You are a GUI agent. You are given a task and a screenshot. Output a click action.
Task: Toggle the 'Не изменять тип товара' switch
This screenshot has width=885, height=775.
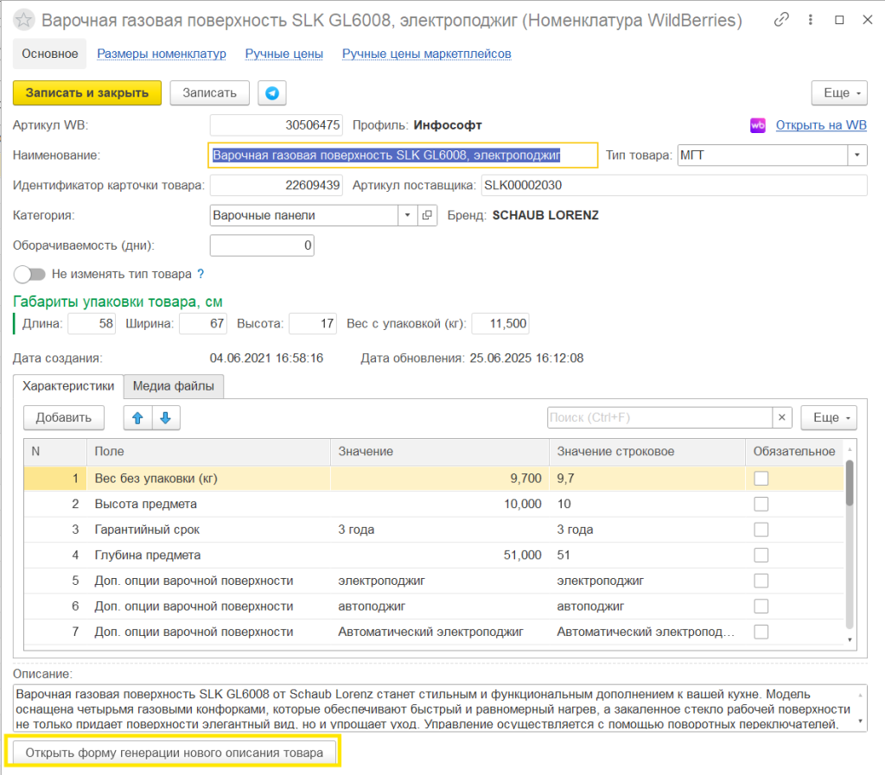[x=29, y=274]
